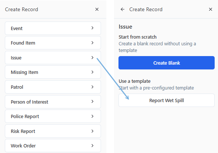Expand the Event row chevron
The image size is (218, 153).
click(92, 28)
